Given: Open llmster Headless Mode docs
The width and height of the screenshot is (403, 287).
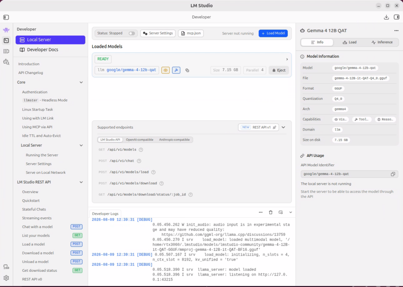Looking at the screenshot, I should [x=45, y=100].
